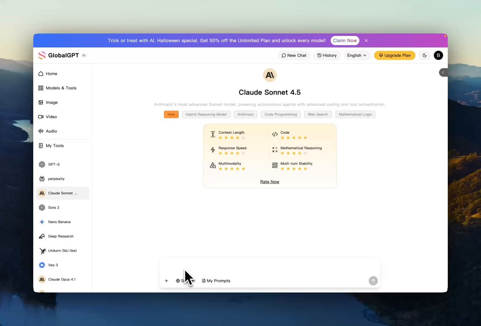Select the perplexity model icon

tap(42, 179)
